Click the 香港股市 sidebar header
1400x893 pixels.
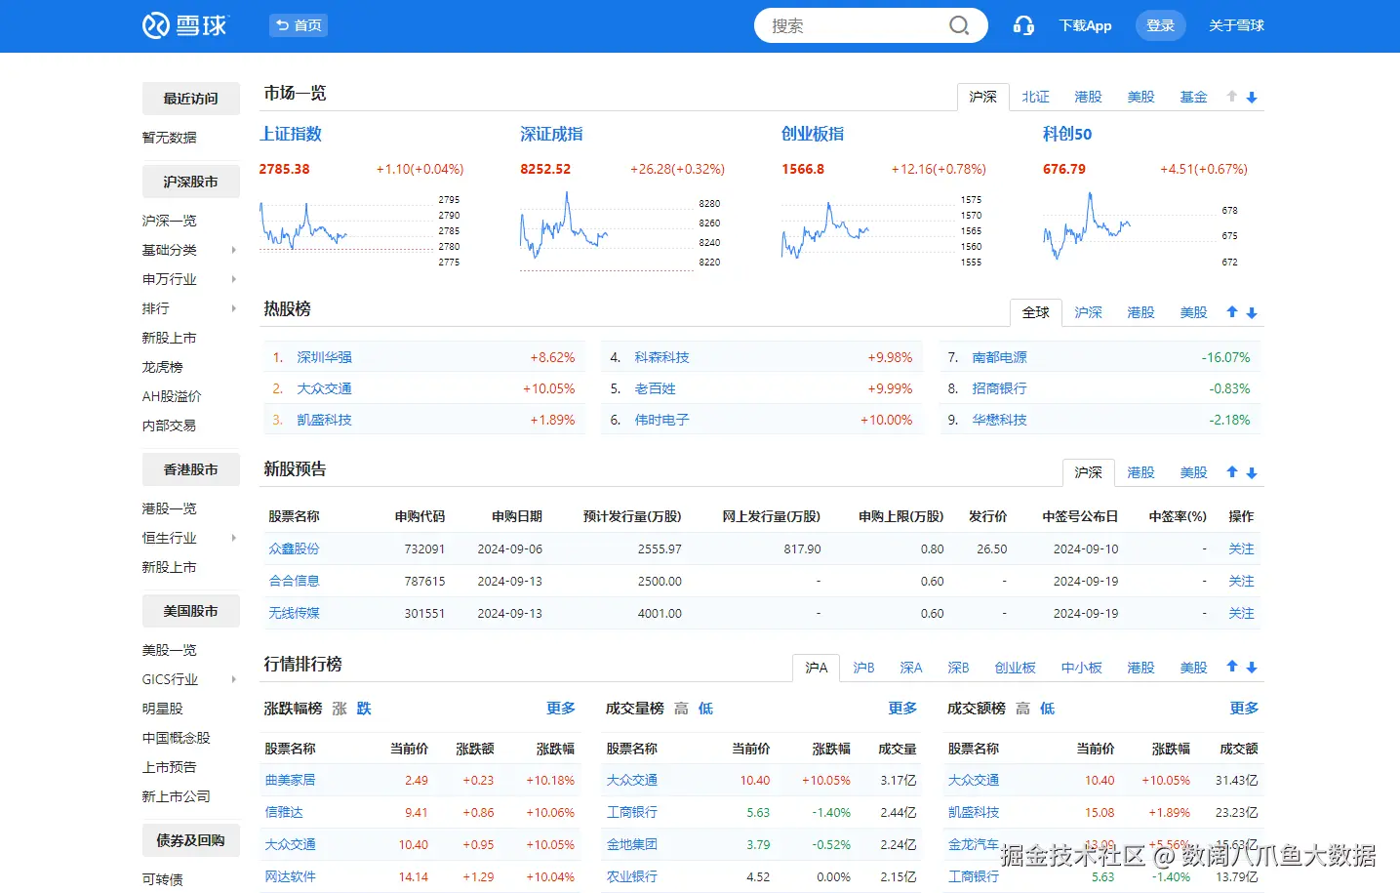[x=190, y=469]
